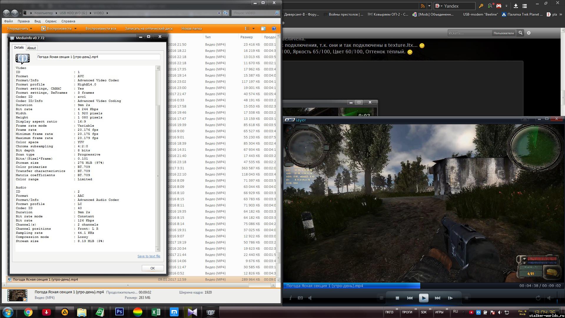Expand Explorer address bar history dropdown
565x318 pixels.
point(219,13)
